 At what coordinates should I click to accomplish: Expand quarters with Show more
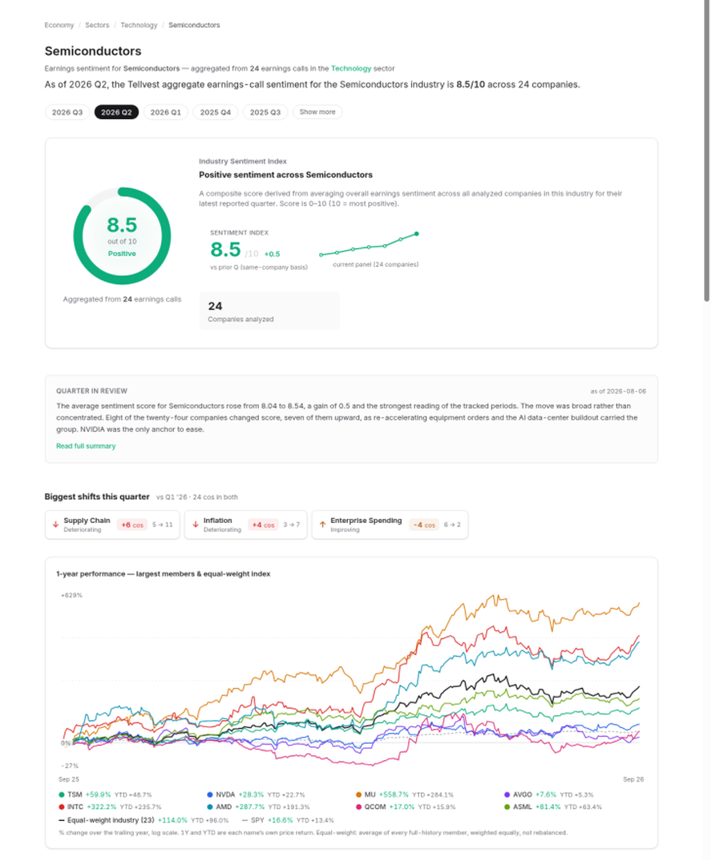(x=317, y=112)
